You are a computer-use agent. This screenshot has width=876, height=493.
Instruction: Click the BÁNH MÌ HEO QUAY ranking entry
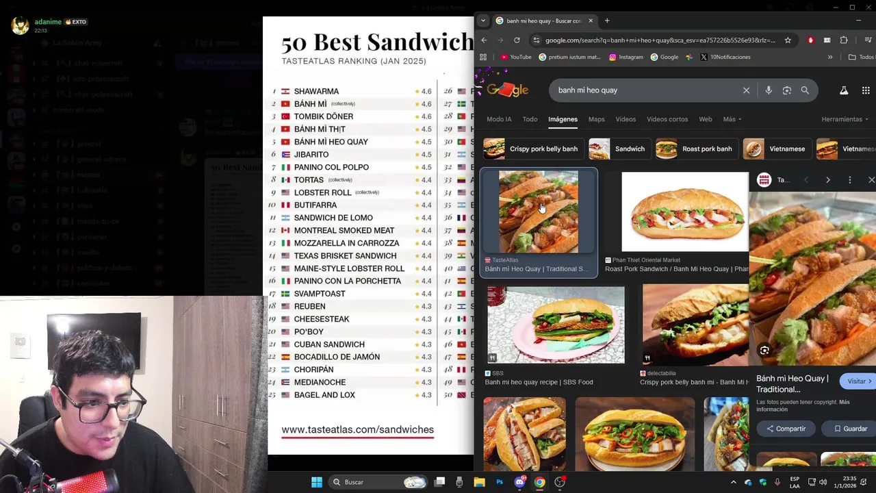point(331,142)
